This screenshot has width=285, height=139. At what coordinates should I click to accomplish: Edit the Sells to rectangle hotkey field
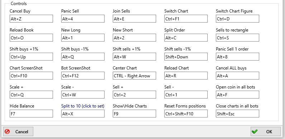tap(238, 38)
